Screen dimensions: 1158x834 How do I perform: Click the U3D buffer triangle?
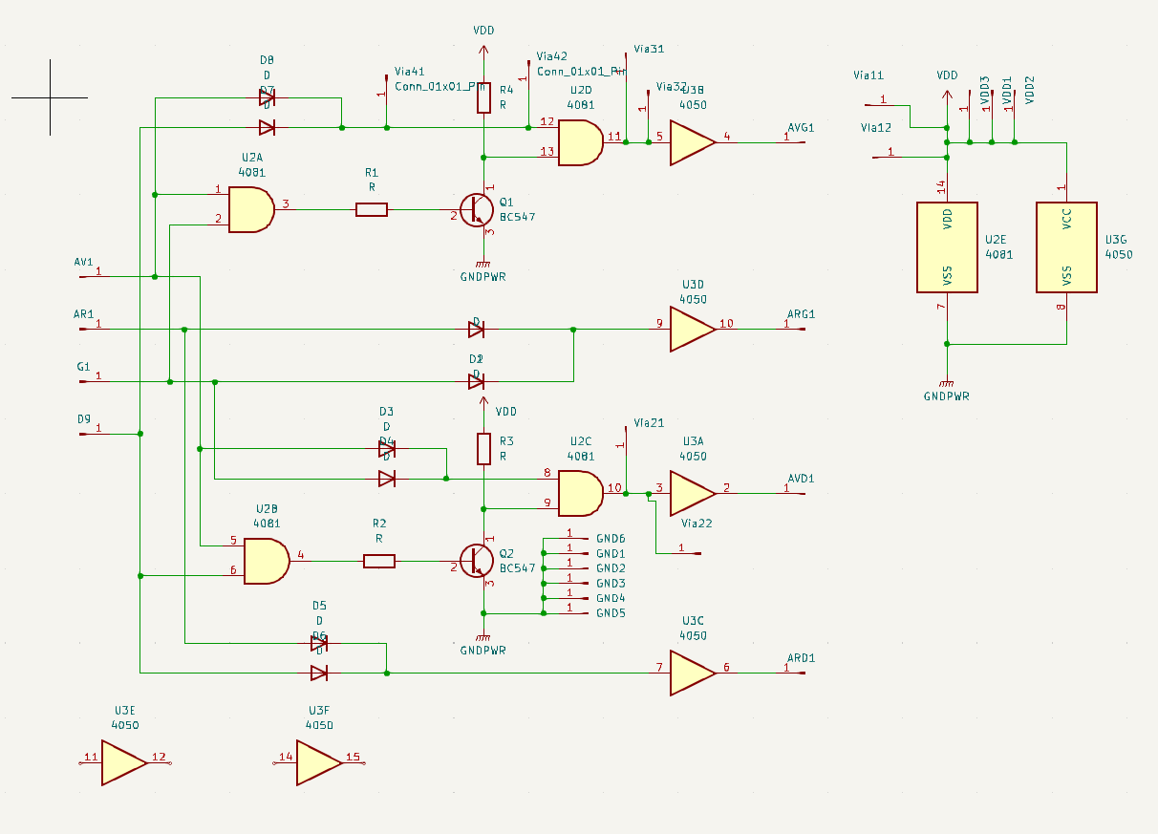tap(691, 329)
